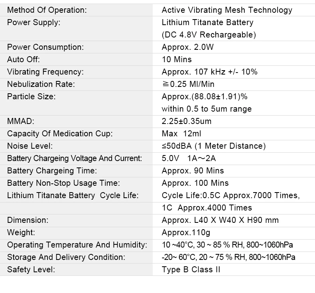
Task: Click the "Power Supply:" row label
Action: 33,22
